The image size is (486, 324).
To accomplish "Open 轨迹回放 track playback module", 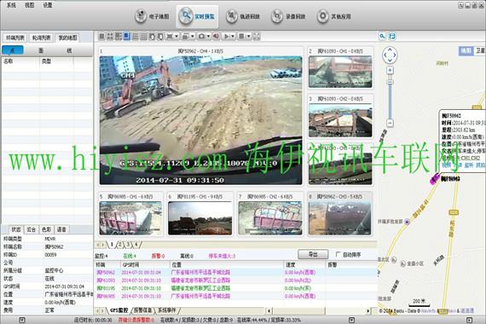I will [243, 16].
